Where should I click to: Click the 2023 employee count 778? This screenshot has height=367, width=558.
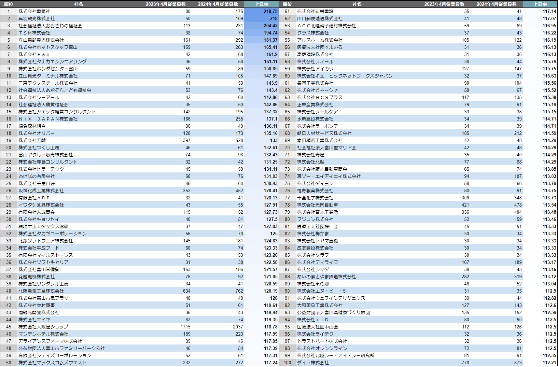(465, 363)
